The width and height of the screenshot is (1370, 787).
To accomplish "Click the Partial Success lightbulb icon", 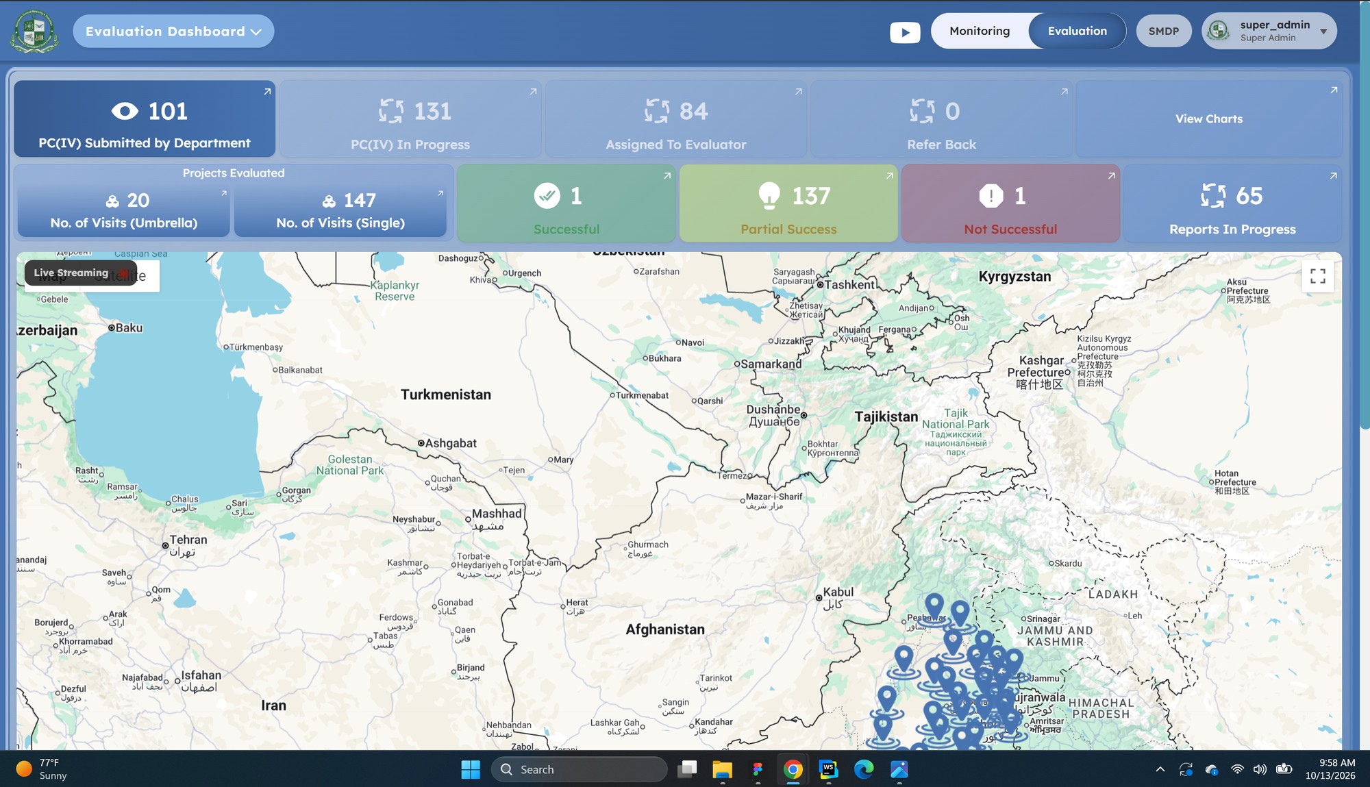I will click(x=769, y=196).
